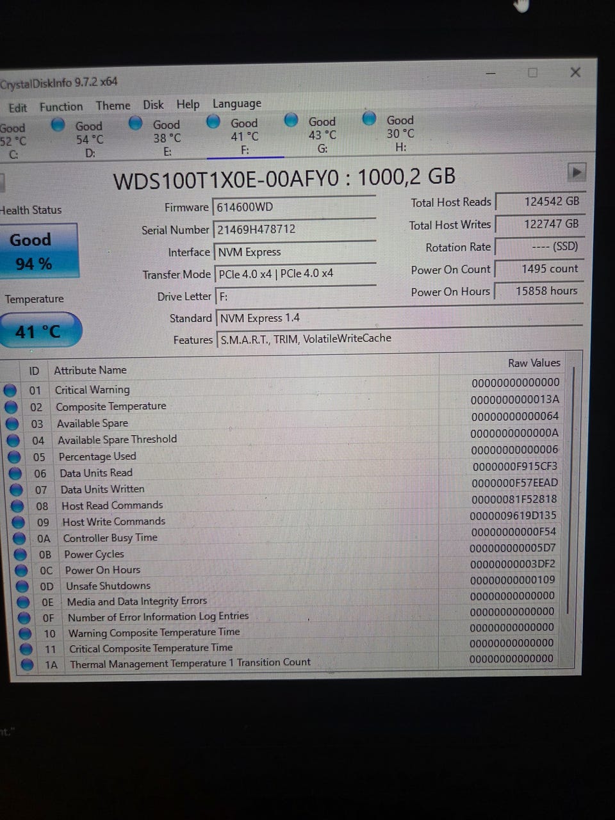This screenshot has height=820, width=615.
Task: Click raw value 0000000F915CF3
Action: tap(515, 466)
